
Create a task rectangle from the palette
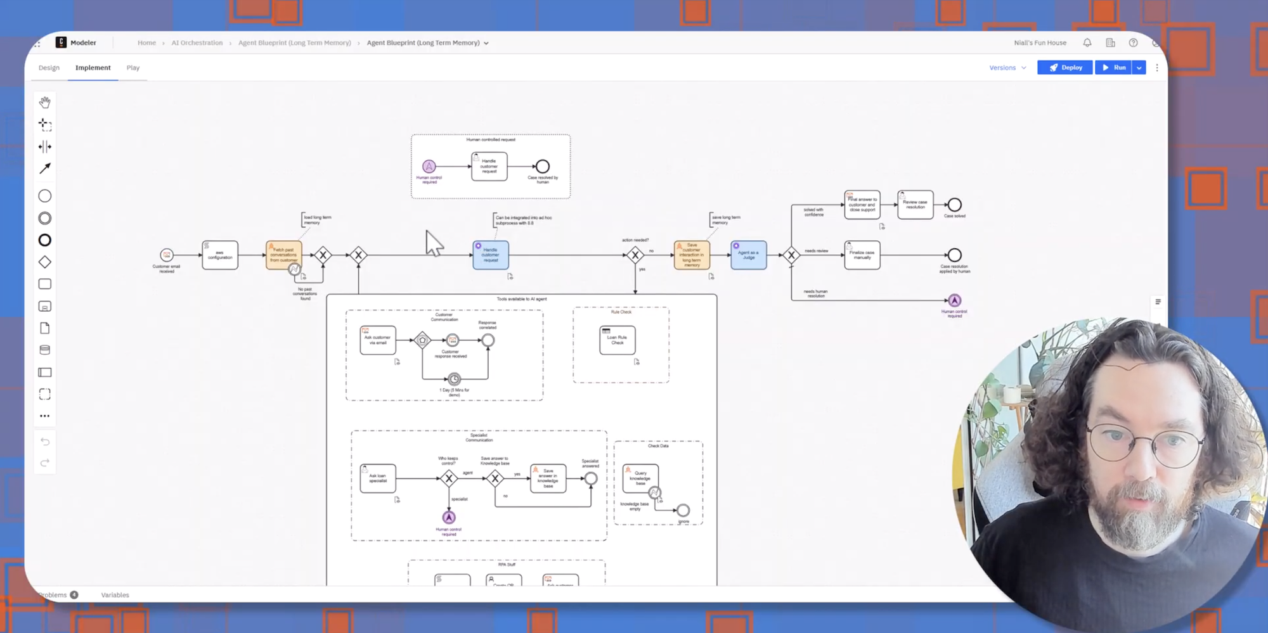point(44,285)
